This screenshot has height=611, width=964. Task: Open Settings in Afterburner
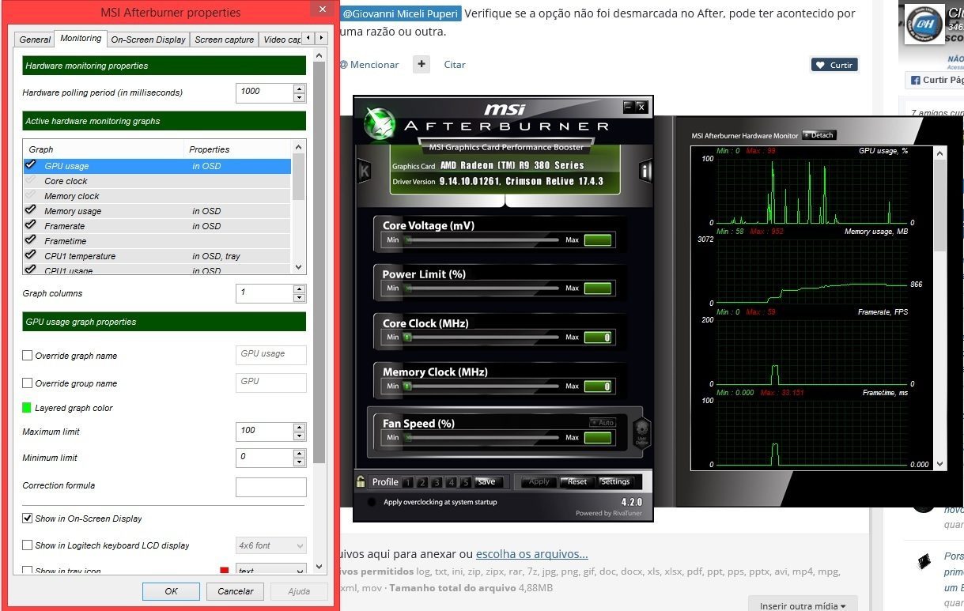coord(614,481)
